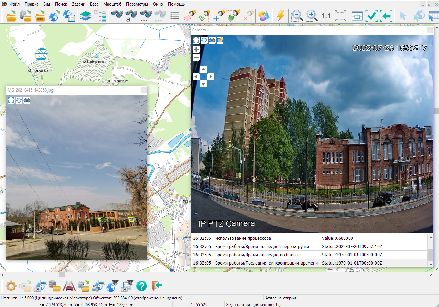Open the map layers stack icon
439x307 pixels.
[x=85, y=16]
